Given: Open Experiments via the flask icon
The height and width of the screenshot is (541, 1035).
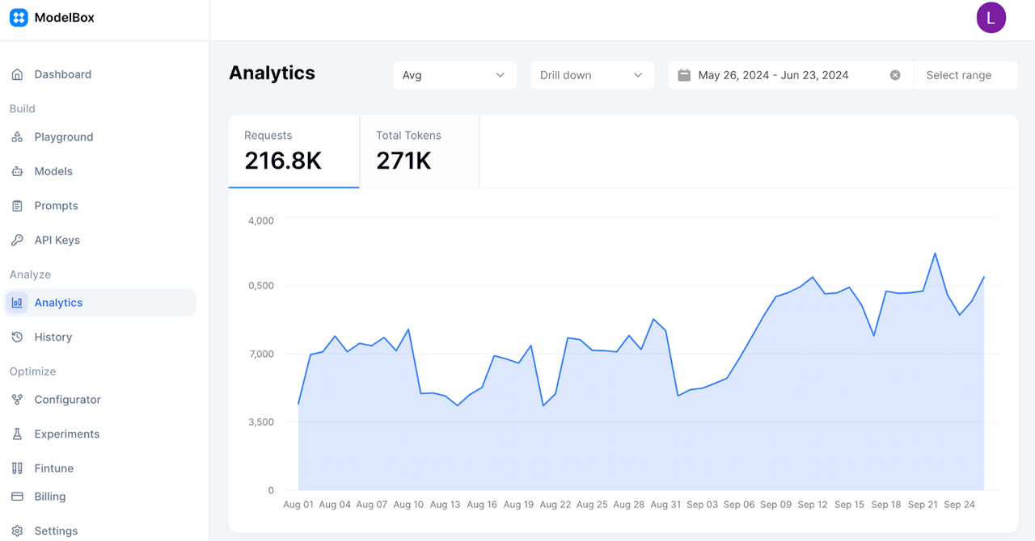Looking at the screenshot, I should point(17,434).
